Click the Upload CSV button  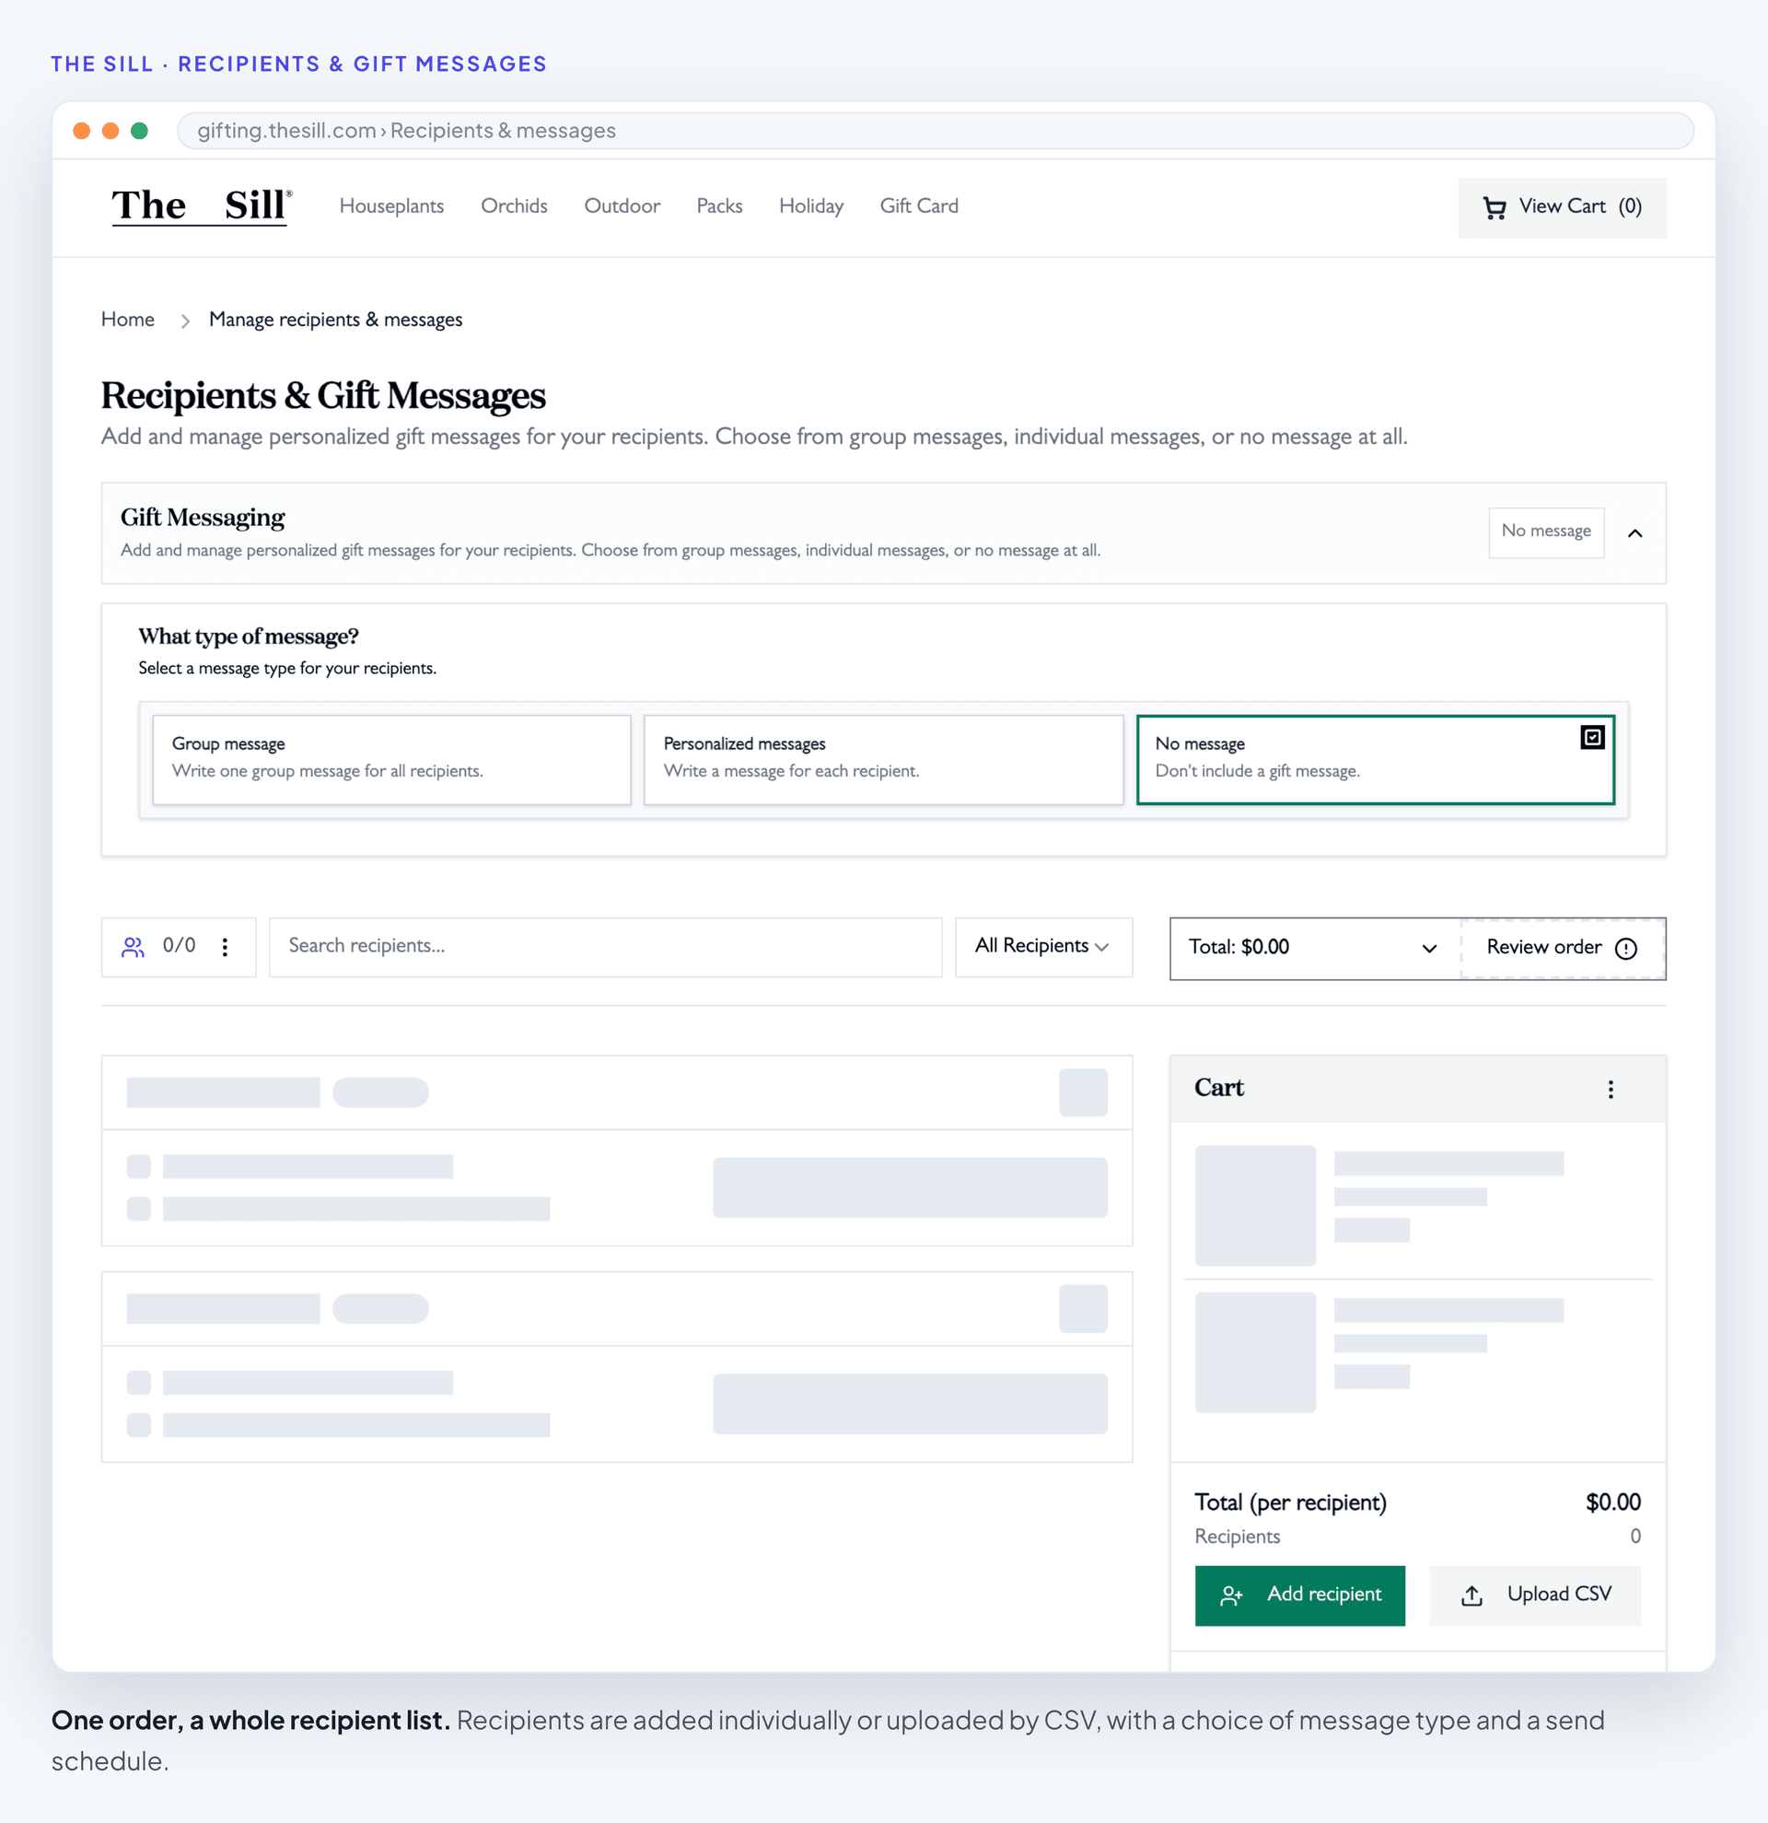click(1535, 1595)
